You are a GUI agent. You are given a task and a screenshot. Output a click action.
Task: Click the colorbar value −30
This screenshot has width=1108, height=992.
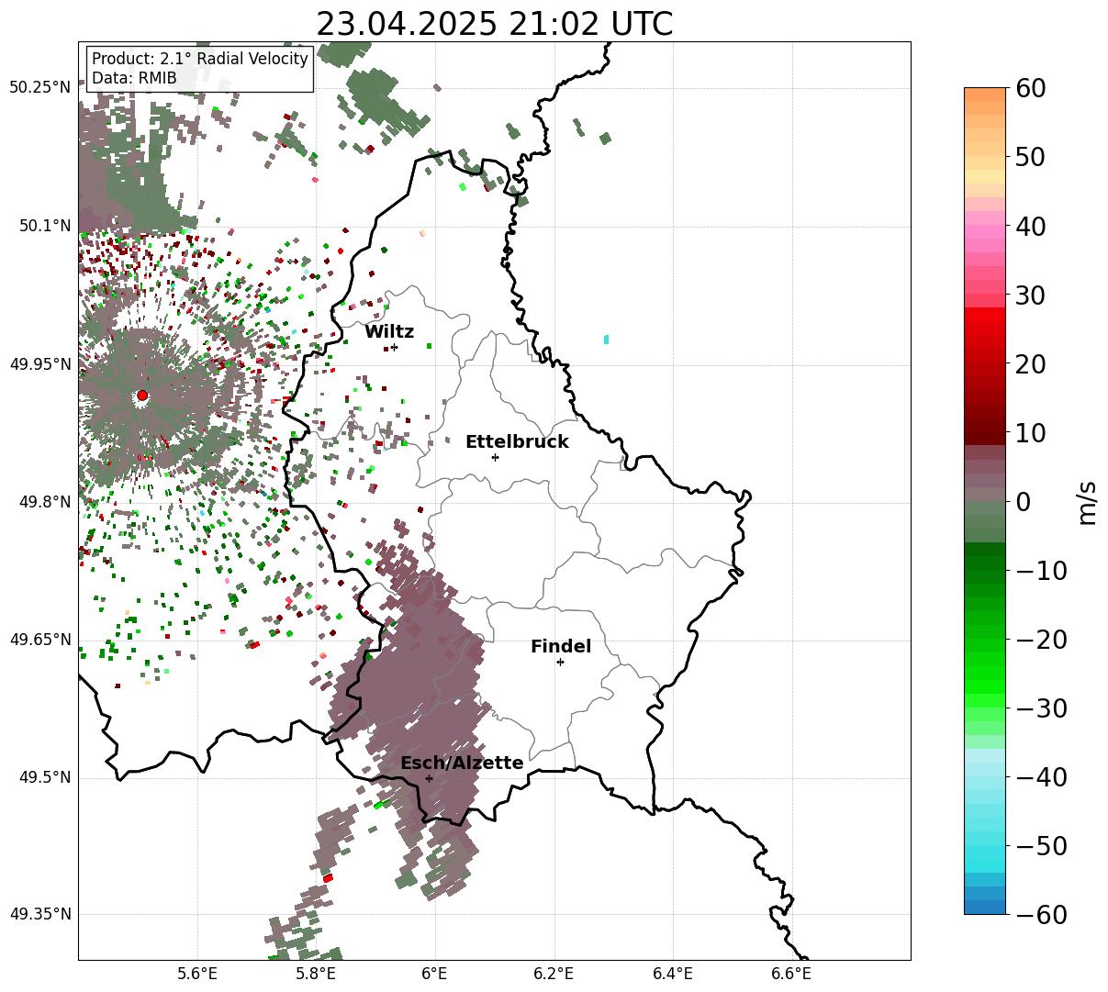[x=1040, y=708]
